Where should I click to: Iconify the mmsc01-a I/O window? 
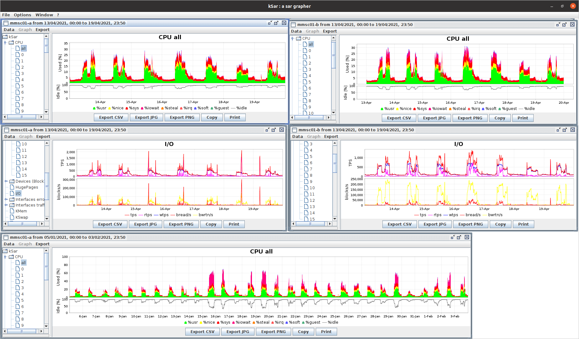(x=268, y=130)
